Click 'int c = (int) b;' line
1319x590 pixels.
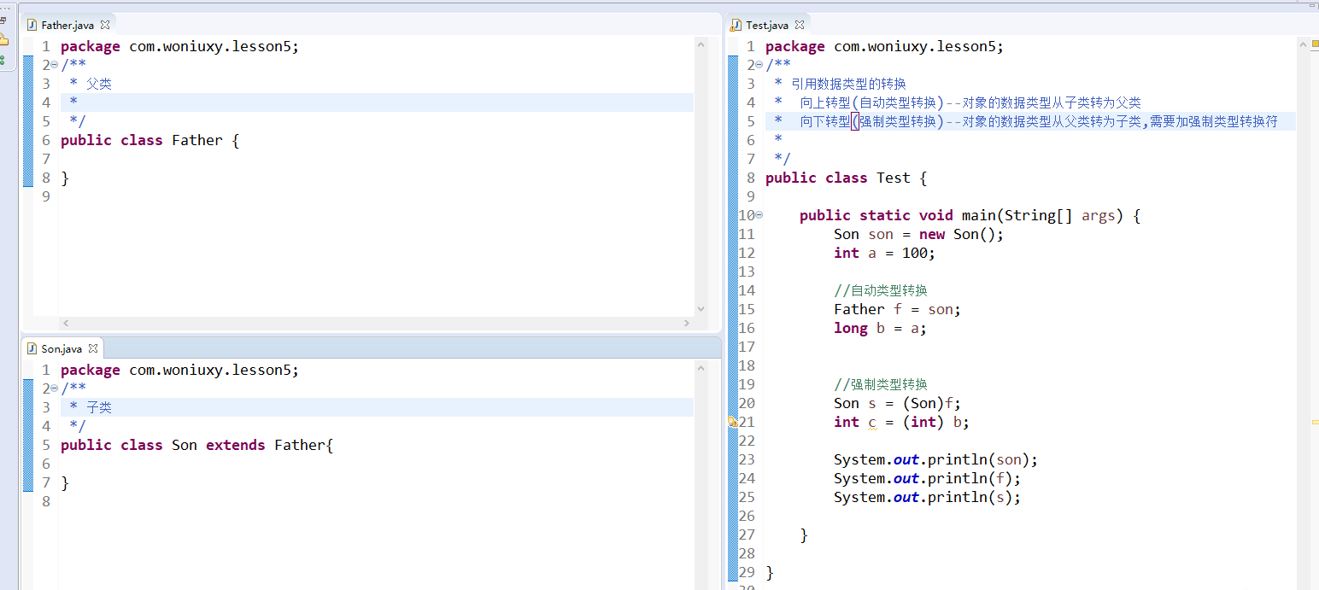click(x=902, y=422)
